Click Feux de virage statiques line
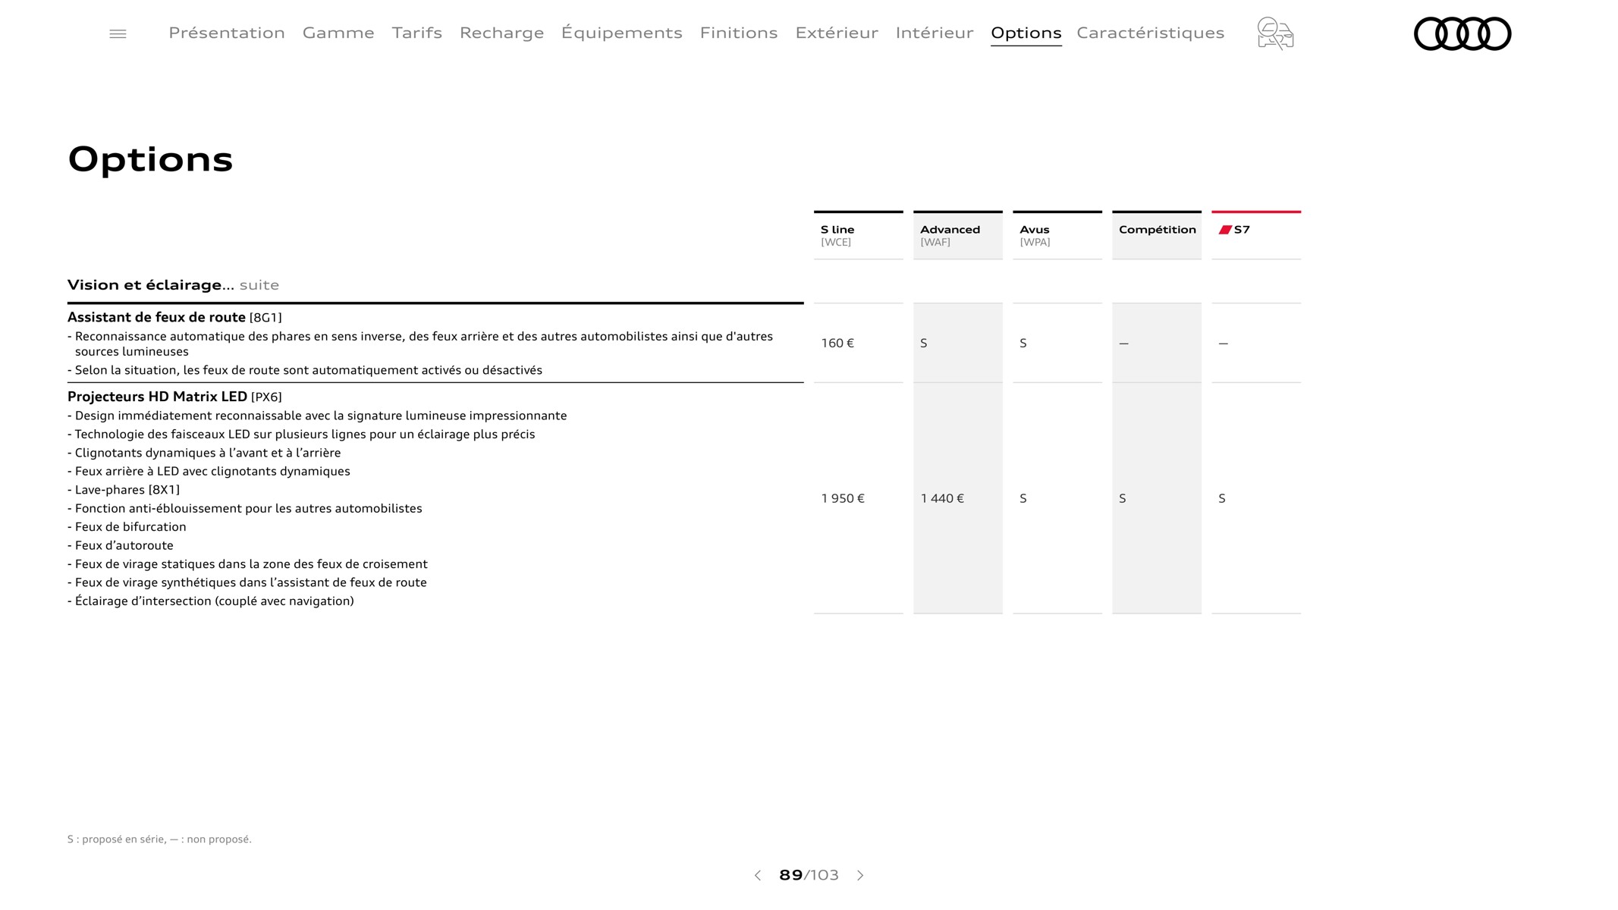This screenshot has height=910, width=1618. pyautogui.click(x=247, y=564)
